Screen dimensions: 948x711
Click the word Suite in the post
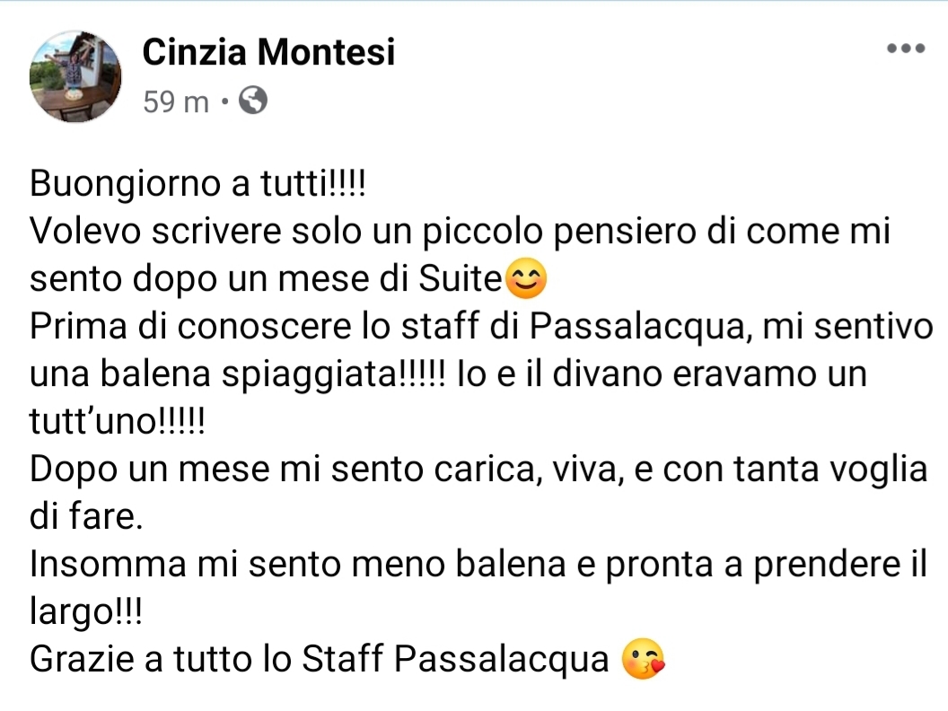[x=461, y=279]
